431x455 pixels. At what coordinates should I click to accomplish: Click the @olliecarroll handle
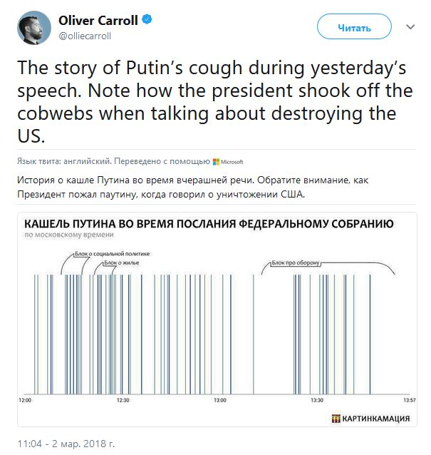coord(86,36)
